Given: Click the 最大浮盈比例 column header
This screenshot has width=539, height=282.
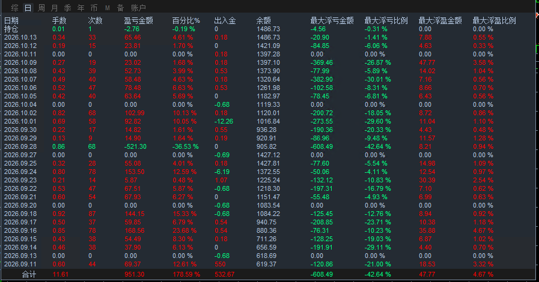Looking at the screenshot, I should click(495, 20).
